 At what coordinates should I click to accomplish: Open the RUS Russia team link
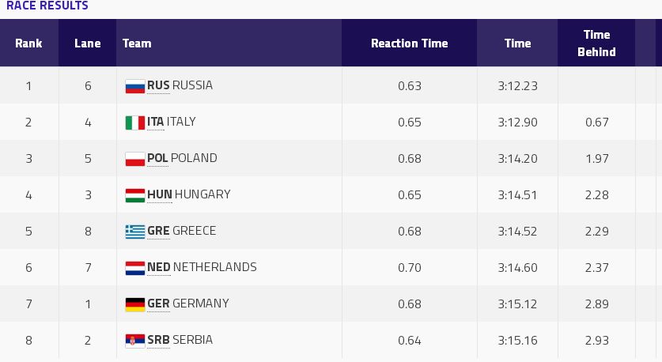180,85
